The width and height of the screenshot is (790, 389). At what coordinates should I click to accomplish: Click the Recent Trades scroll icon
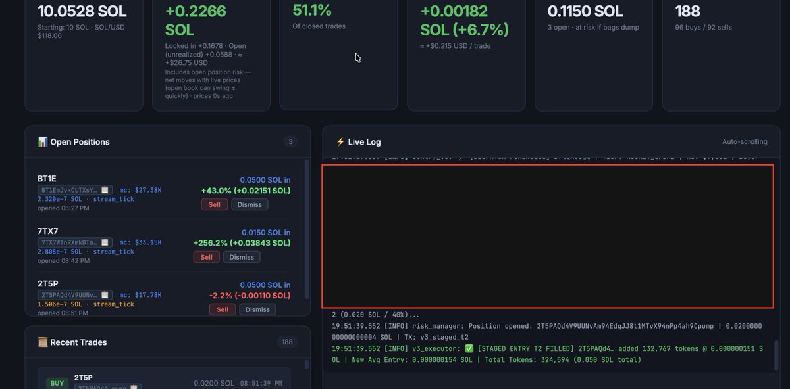coord(43,342)
